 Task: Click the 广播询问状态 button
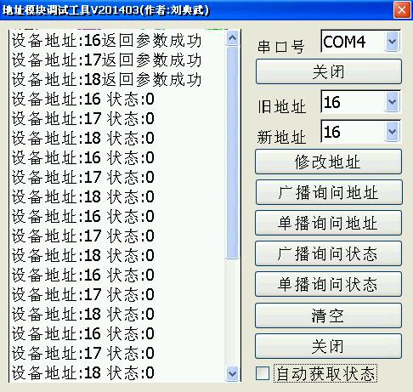[x=329, y=253]
